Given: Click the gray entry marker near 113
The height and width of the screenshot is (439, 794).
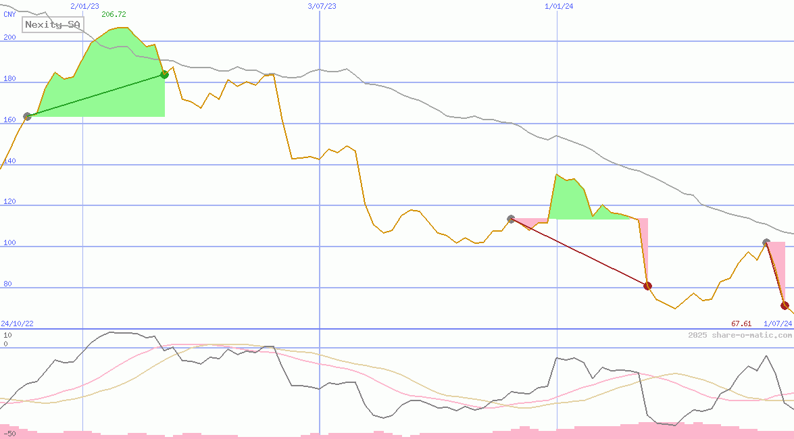Looking at the screenshot, I should (511, 219).
